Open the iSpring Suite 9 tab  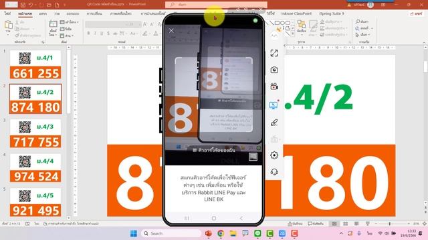click(332, 13)
